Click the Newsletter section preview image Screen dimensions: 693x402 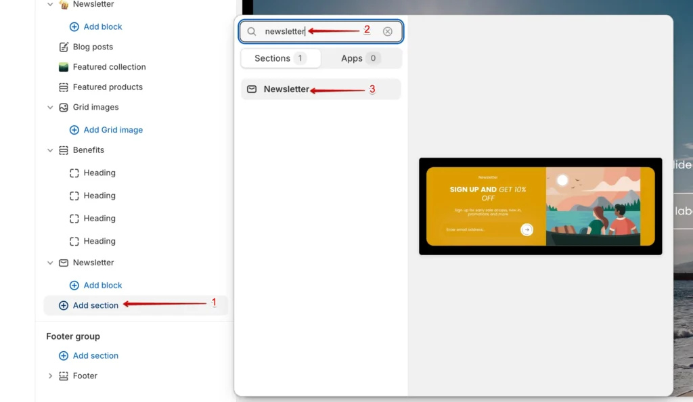[x=541, y=206]
